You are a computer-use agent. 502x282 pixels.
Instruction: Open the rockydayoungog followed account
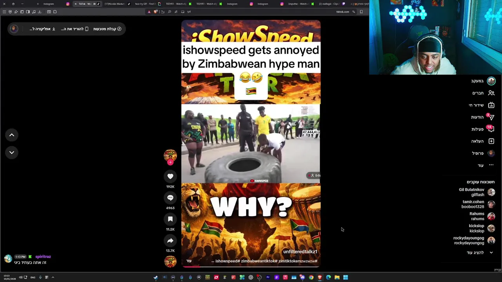click(474, 240)
